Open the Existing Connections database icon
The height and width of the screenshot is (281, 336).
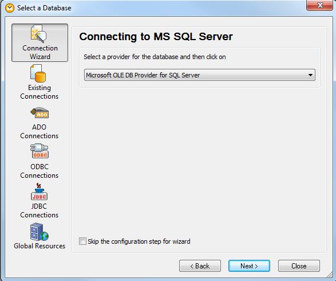(x=38, y=73)
